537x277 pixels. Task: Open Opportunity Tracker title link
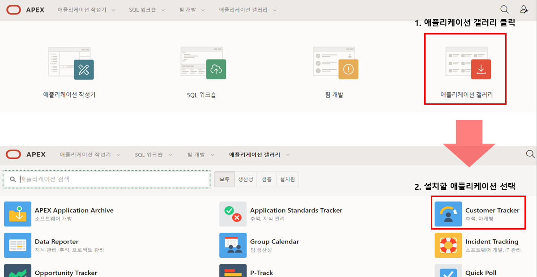point(66,273)
